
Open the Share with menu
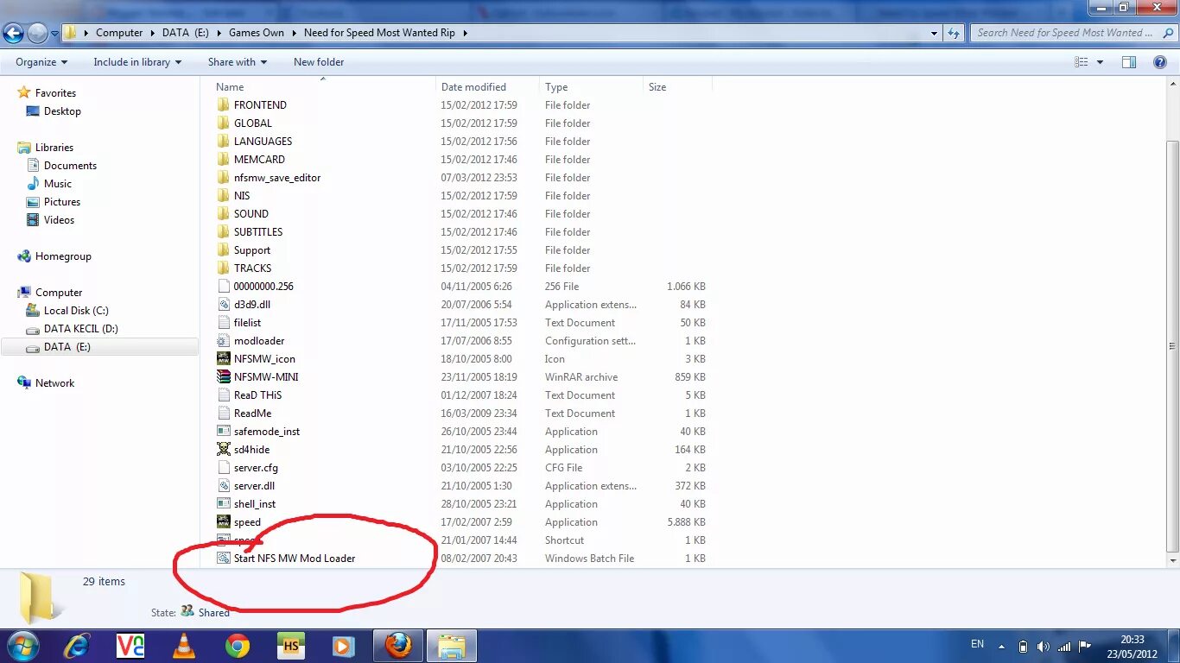click(238, 62)
